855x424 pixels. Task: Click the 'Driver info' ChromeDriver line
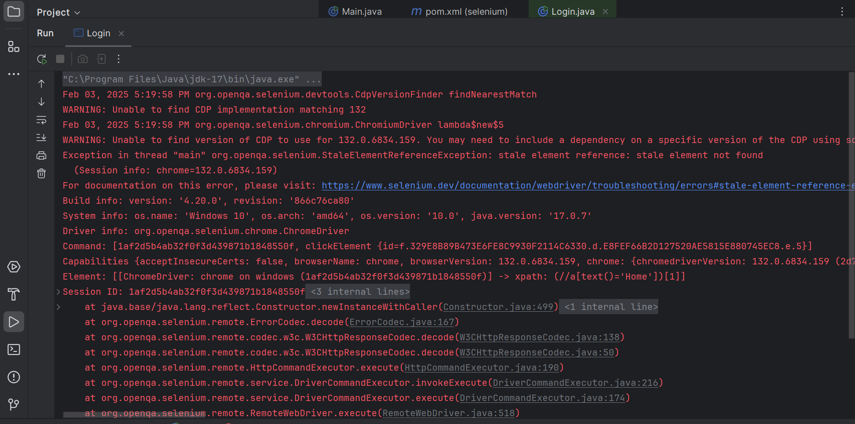[206, 231]
